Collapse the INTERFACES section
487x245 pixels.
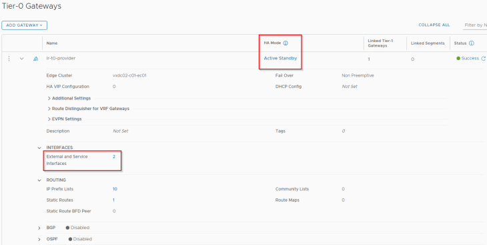coord(39,148)
